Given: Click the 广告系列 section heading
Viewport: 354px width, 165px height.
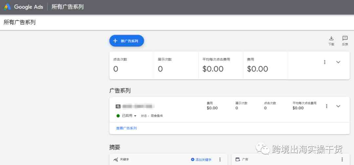Looking at the screenshot, I should click(x=120, y=91).
